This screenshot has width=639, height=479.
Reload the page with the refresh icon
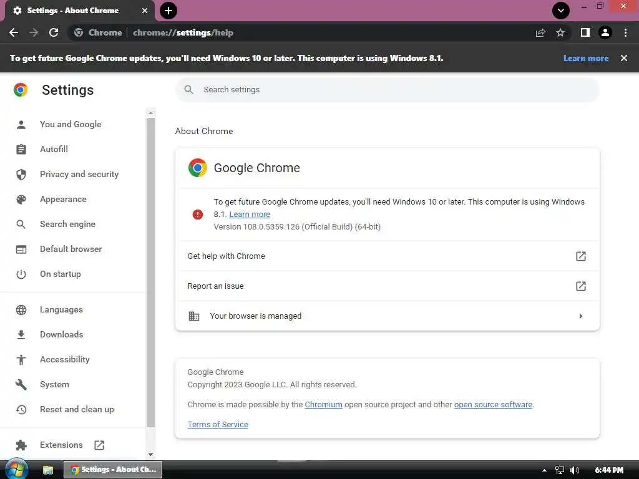click(54, 32)
